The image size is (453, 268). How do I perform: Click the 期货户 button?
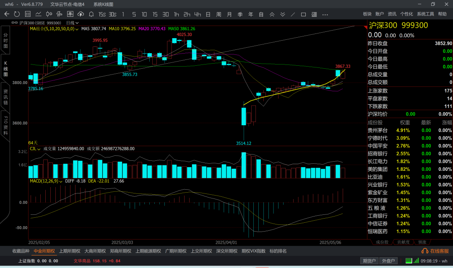(x=369, y=261)
